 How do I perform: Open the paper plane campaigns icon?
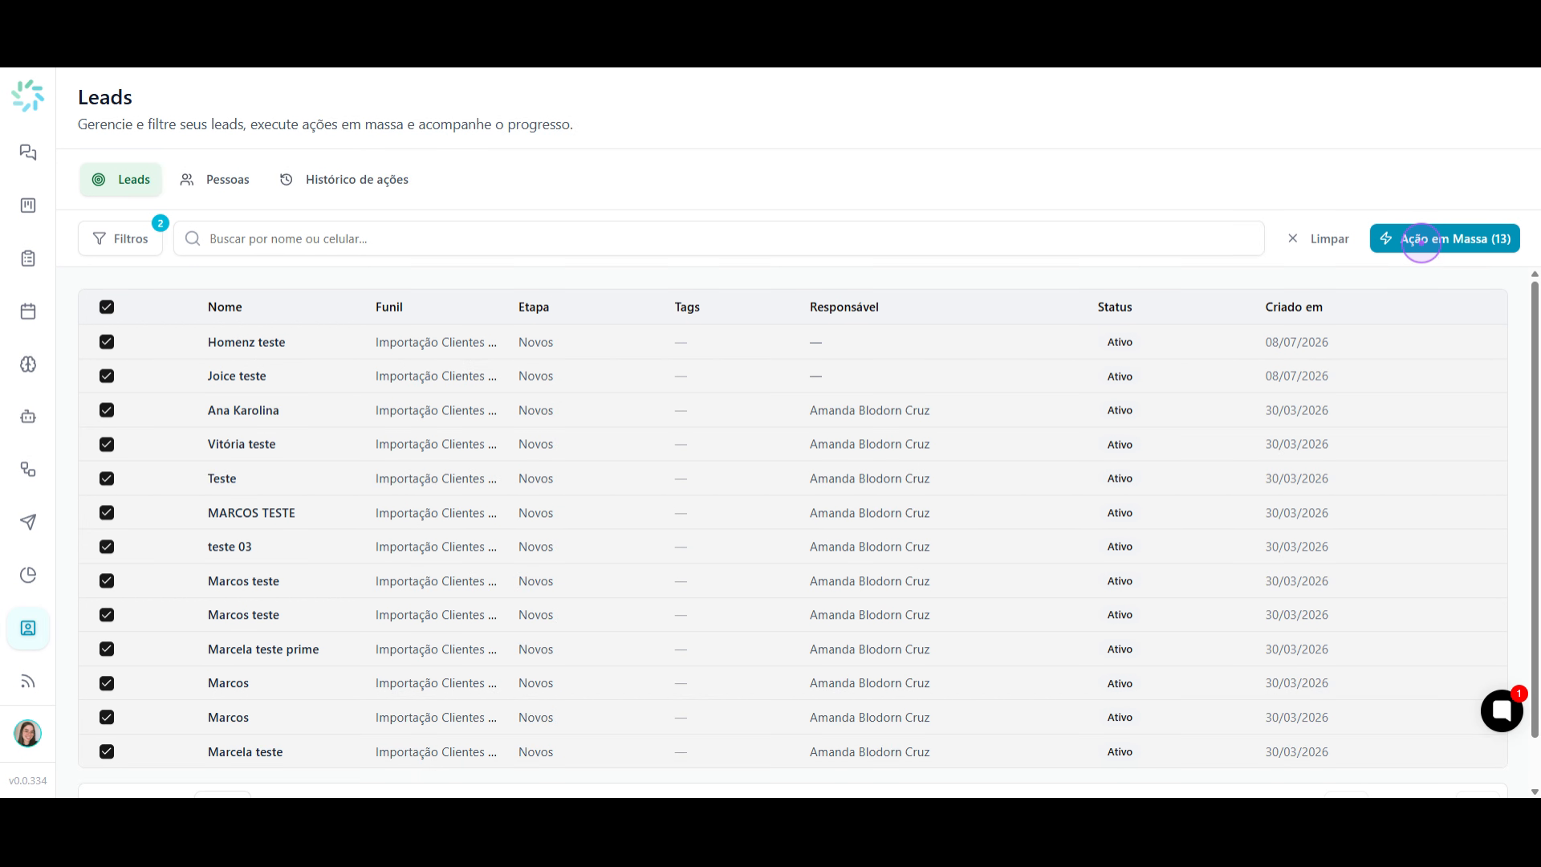[28, 523]
